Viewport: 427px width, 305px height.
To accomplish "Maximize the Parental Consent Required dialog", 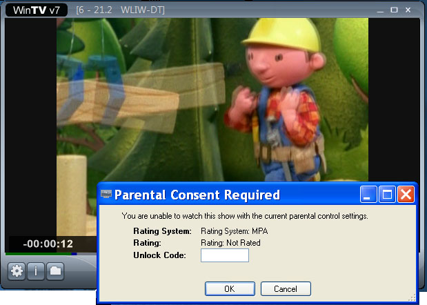I will point(388,195).
